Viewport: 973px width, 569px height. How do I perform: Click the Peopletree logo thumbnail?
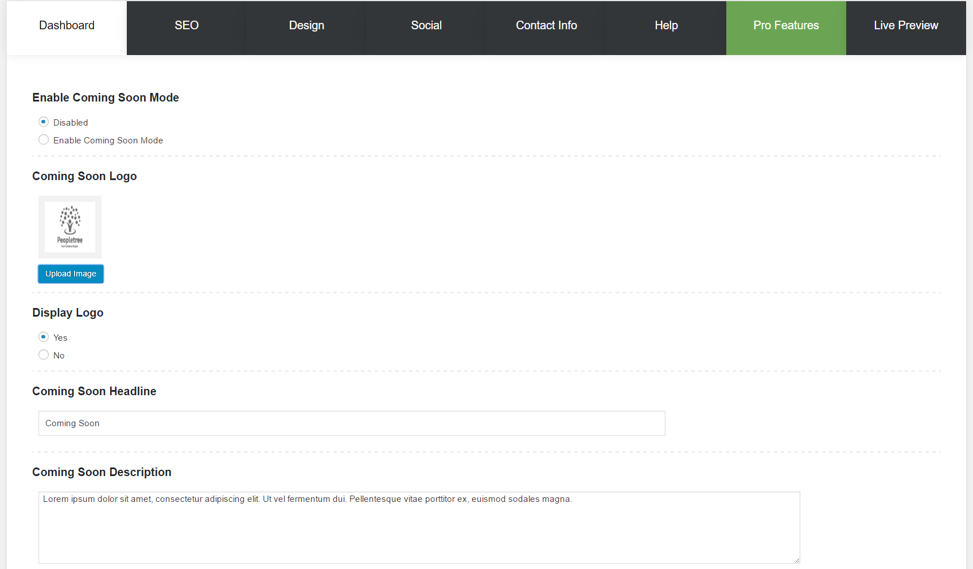point(70,227)
